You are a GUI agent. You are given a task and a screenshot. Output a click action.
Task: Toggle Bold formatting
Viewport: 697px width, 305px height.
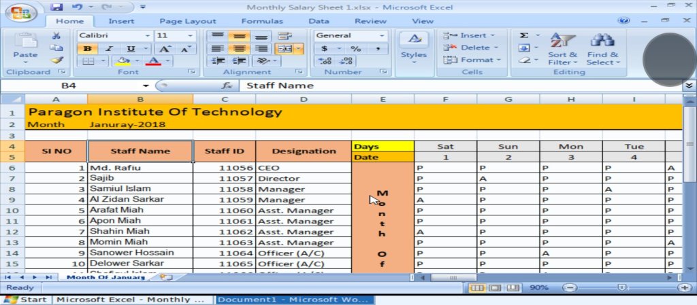88,49
